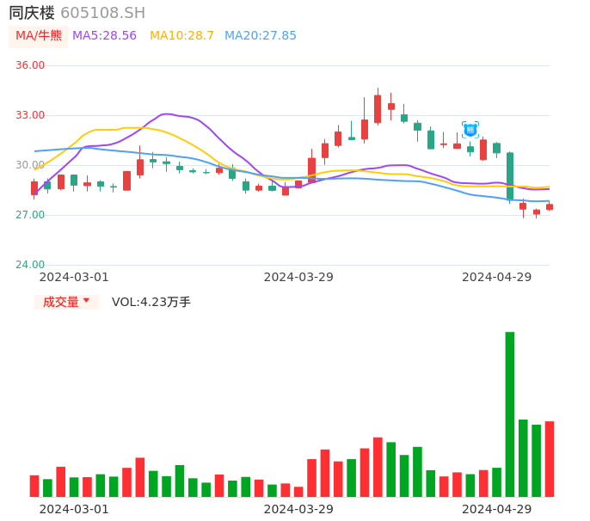Click the 33.00 price axis label

pos(30,115)
